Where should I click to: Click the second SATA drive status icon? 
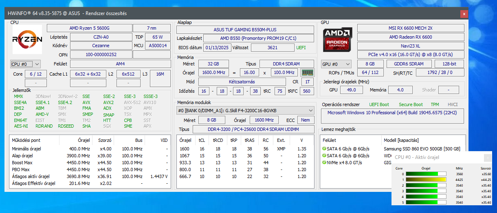click(324, 156)
